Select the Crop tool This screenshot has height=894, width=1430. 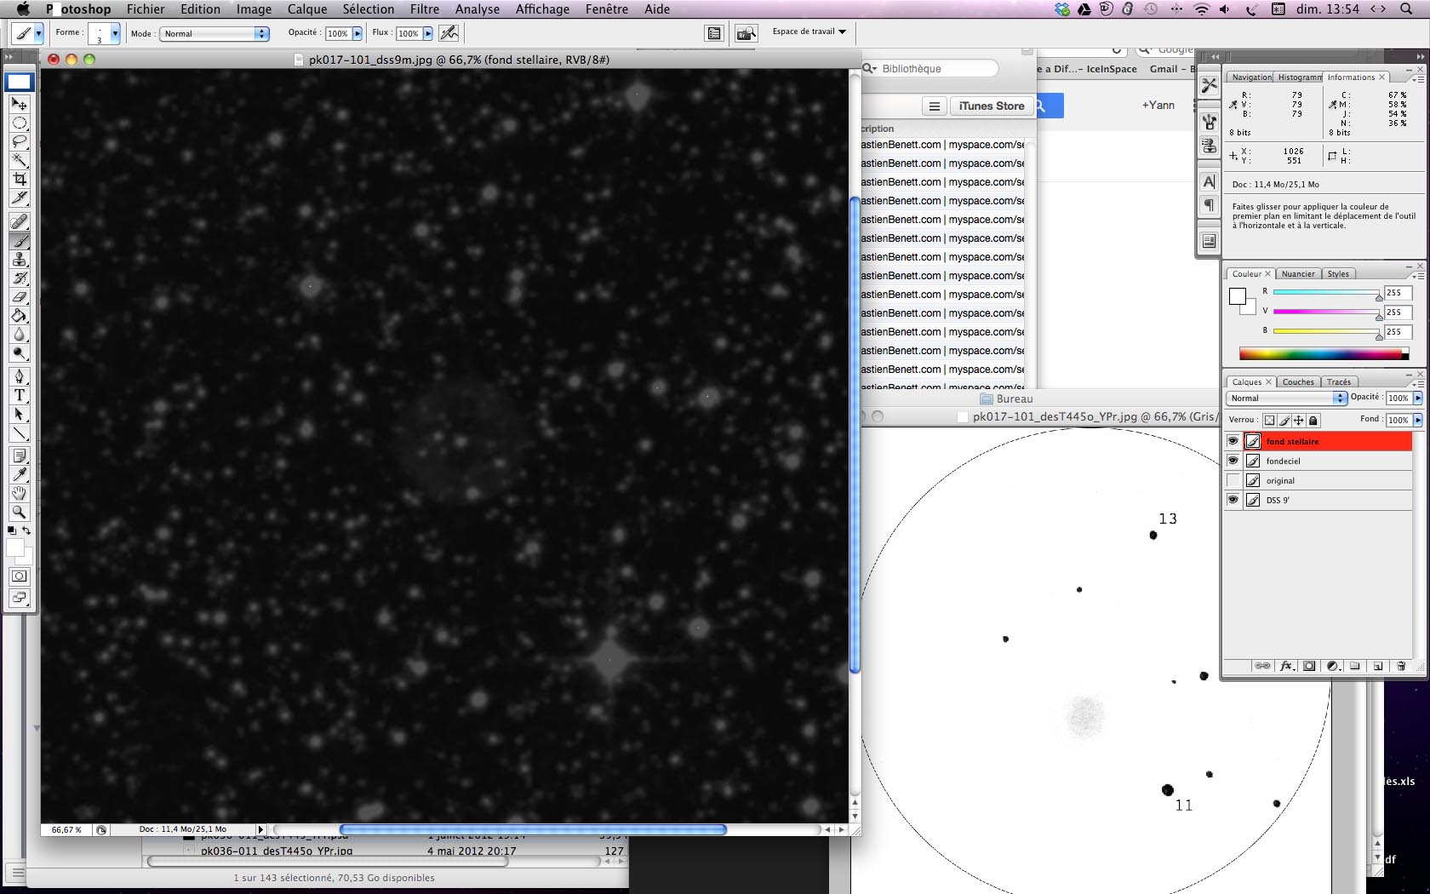[x=19, y=179]
